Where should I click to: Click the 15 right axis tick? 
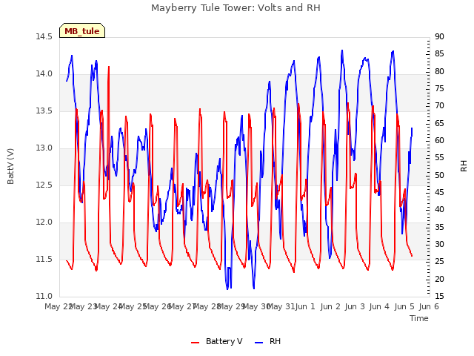click(439, 297)
